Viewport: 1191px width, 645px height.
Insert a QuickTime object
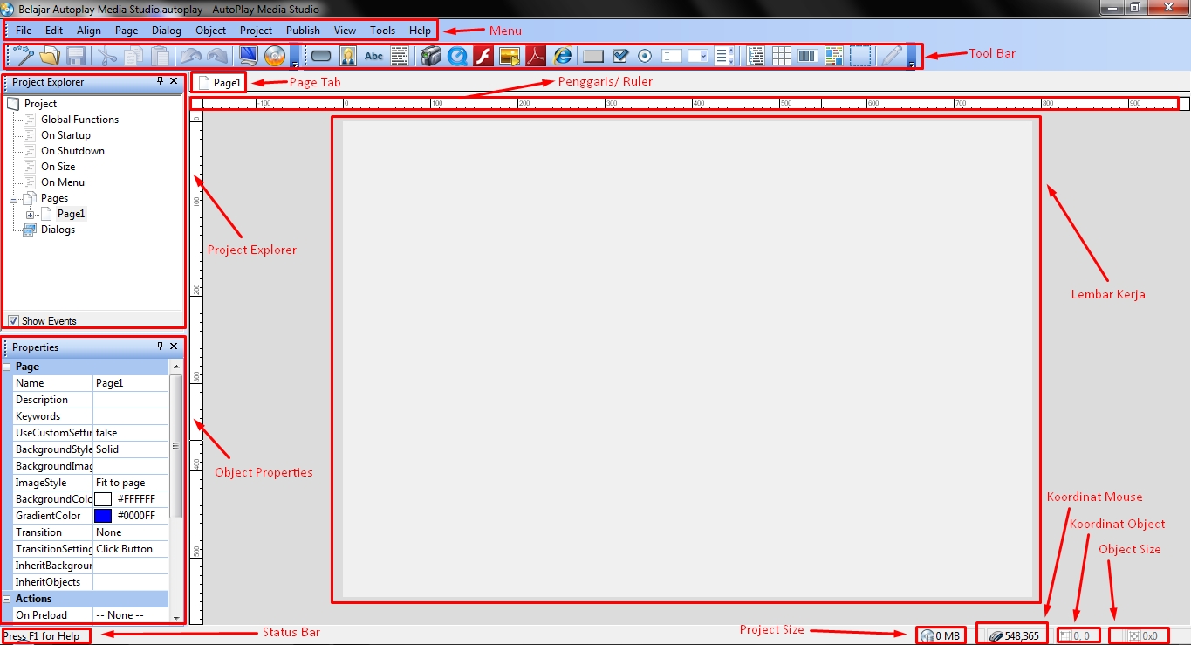(457, 56)
